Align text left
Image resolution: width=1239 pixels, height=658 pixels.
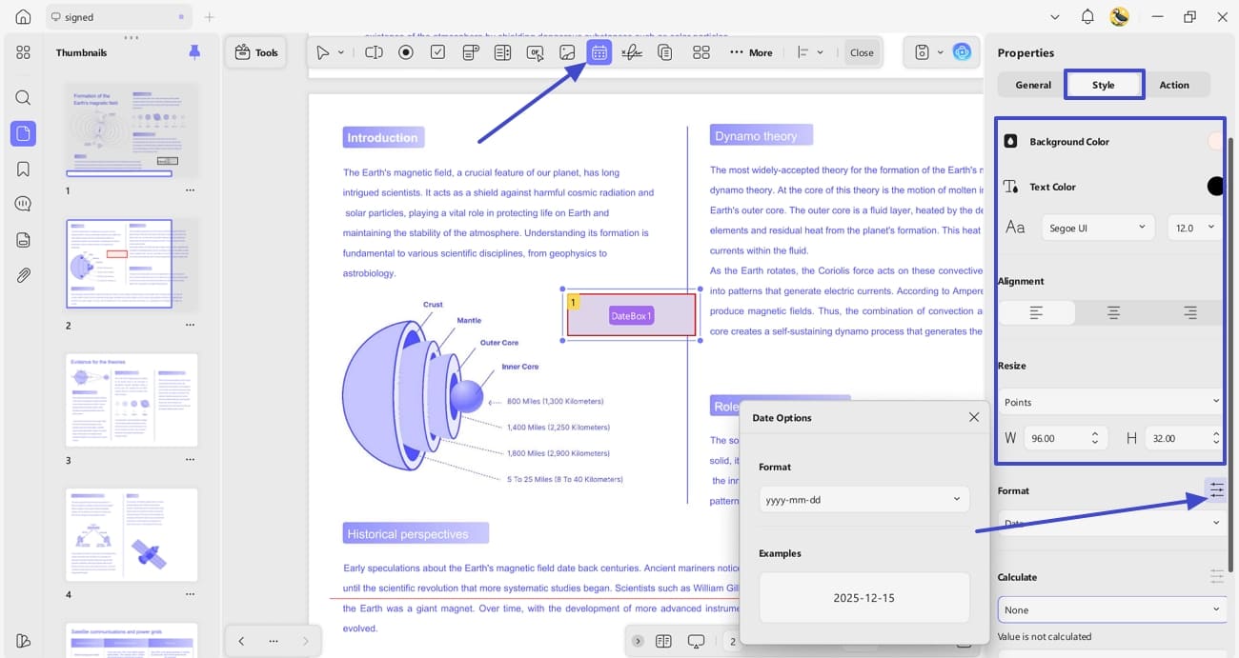[1037, 312]
